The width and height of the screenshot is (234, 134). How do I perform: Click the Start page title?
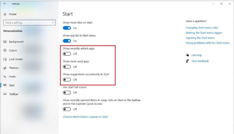tap(67, 14)
